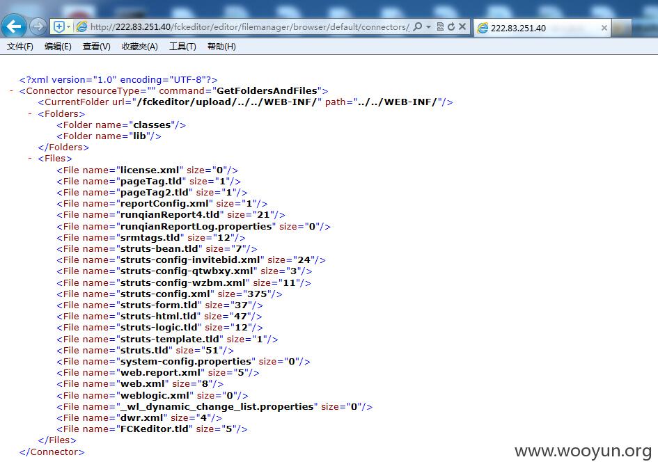This screenshot has width=658, height=471.
Task: Collapse the Files XML node
Action: pos(30,159)
